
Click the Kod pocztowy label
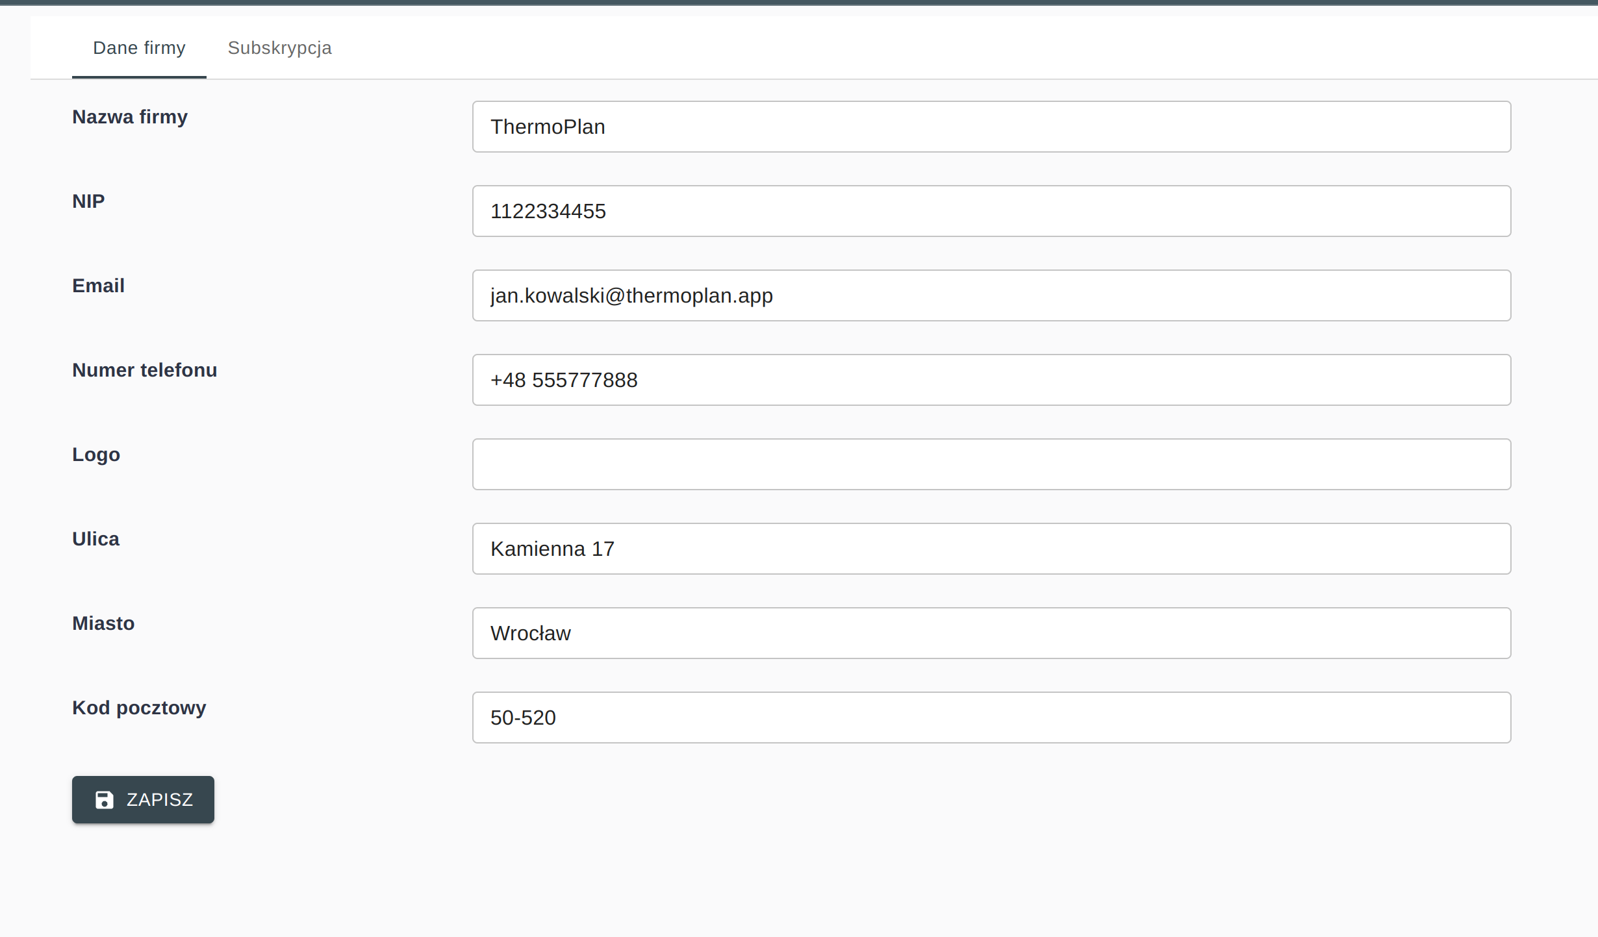pos(139,708)
